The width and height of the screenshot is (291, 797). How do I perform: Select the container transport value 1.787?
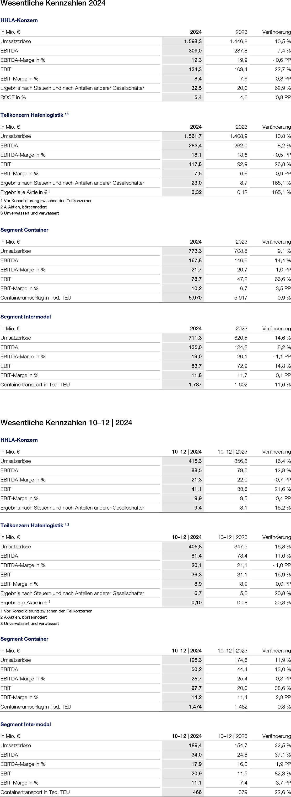tap(195, 385)
